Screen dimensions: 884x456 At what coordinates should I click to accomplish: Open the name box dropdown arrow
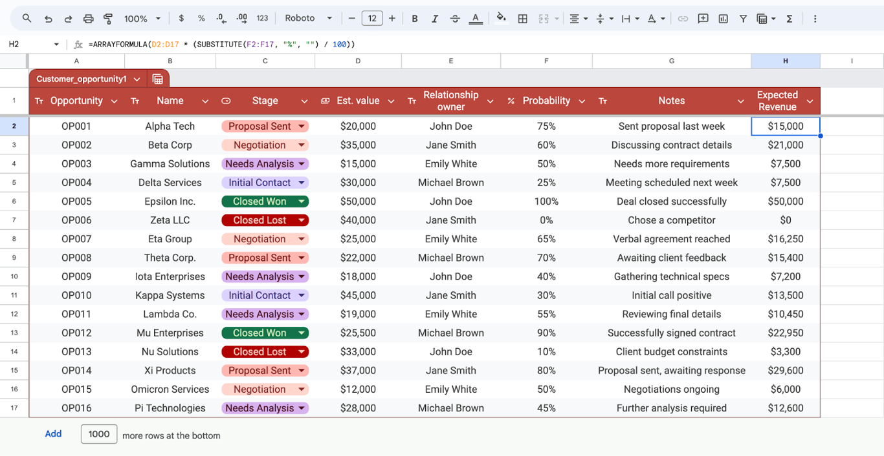pyautogui.click(x=56, y=45)
